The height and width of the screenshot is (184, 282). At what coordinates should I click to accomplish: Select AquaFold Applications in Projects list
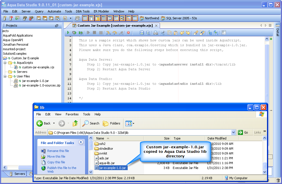[x=18, y=35]
